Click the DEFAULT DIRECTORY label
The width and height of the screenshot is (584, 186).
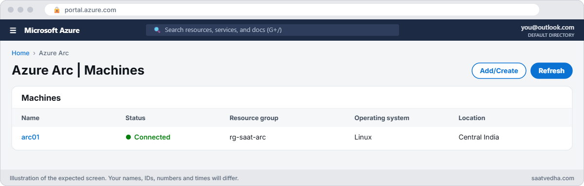[x=551, y=35]
